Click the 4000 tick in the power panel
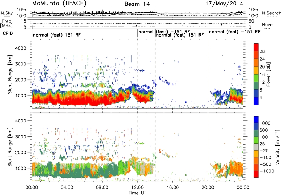The height and width of the screenshot is (195, 281). (x=20, y=48)
